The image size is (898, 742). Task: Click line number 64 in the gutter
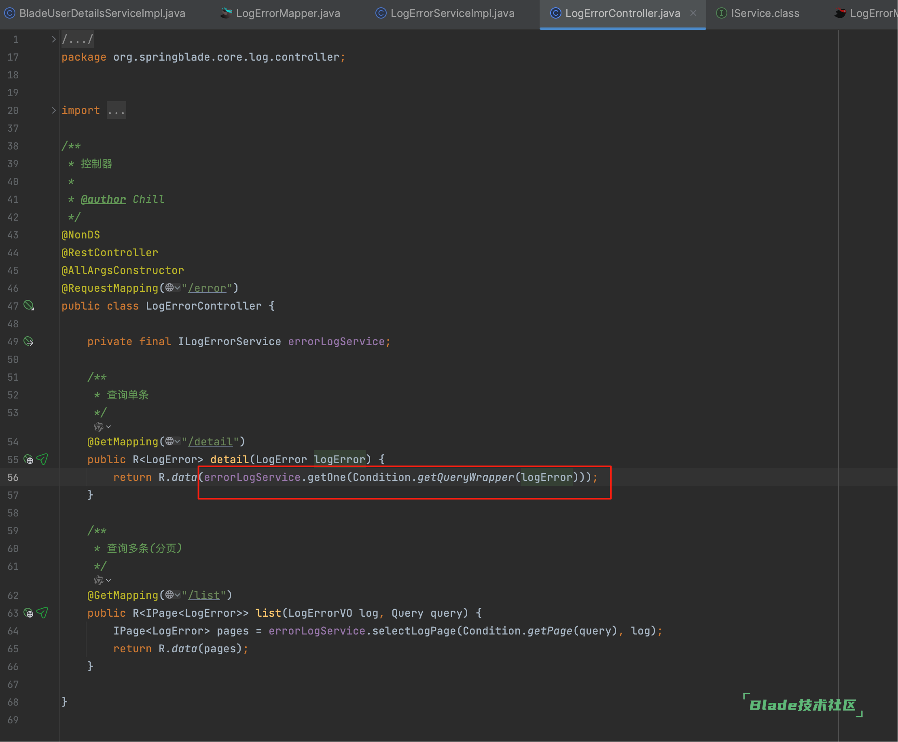(x=13, y=631)
